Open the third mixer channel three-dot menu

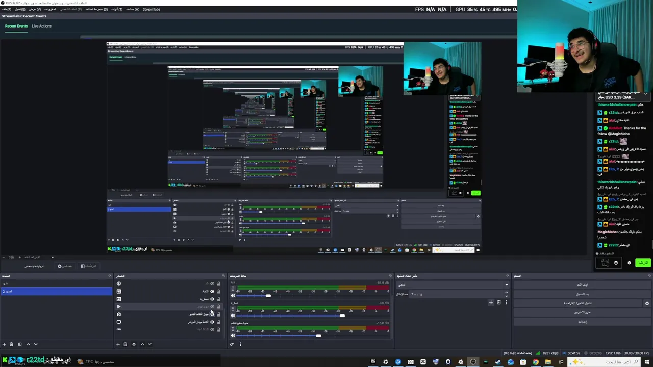click(x=233, y=329)
